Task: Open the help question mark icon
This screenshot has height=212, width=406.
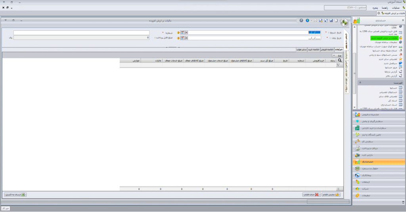Action: click(307, 21)
